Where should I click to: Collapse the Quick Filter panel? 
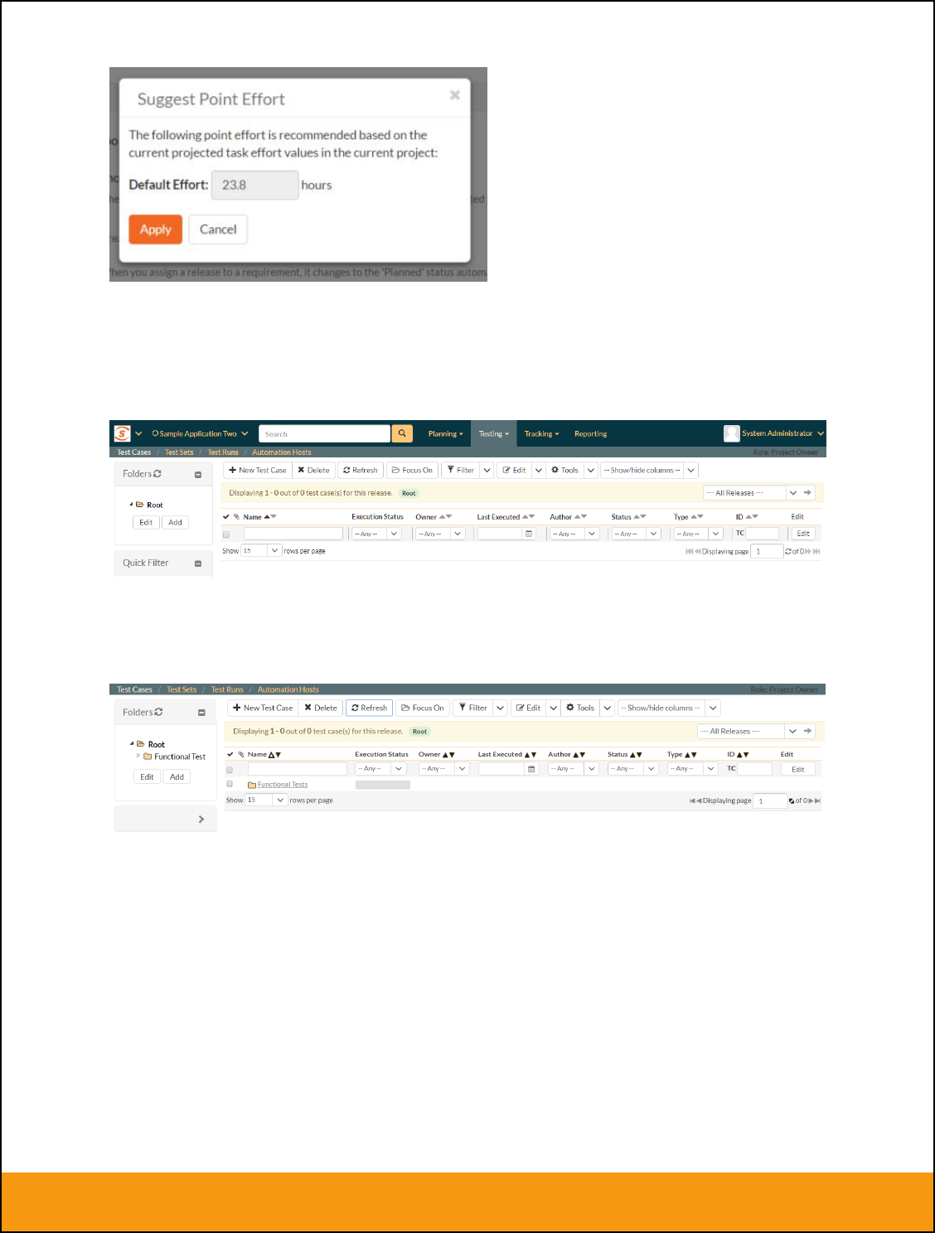[198, 563]
